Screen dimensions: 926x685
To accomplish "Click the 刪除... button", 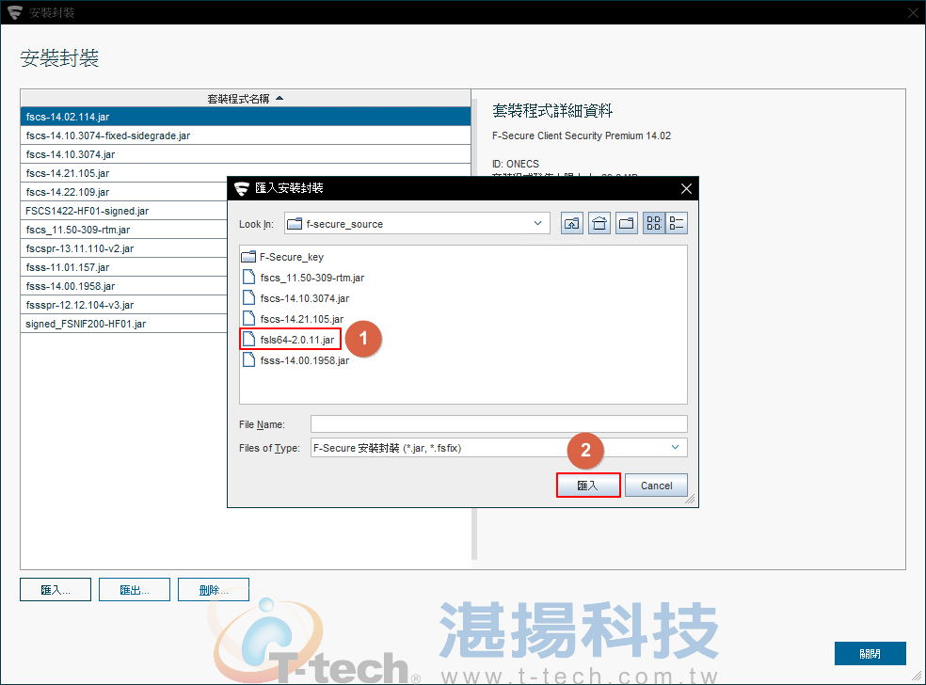I will (x=214, y=589).
